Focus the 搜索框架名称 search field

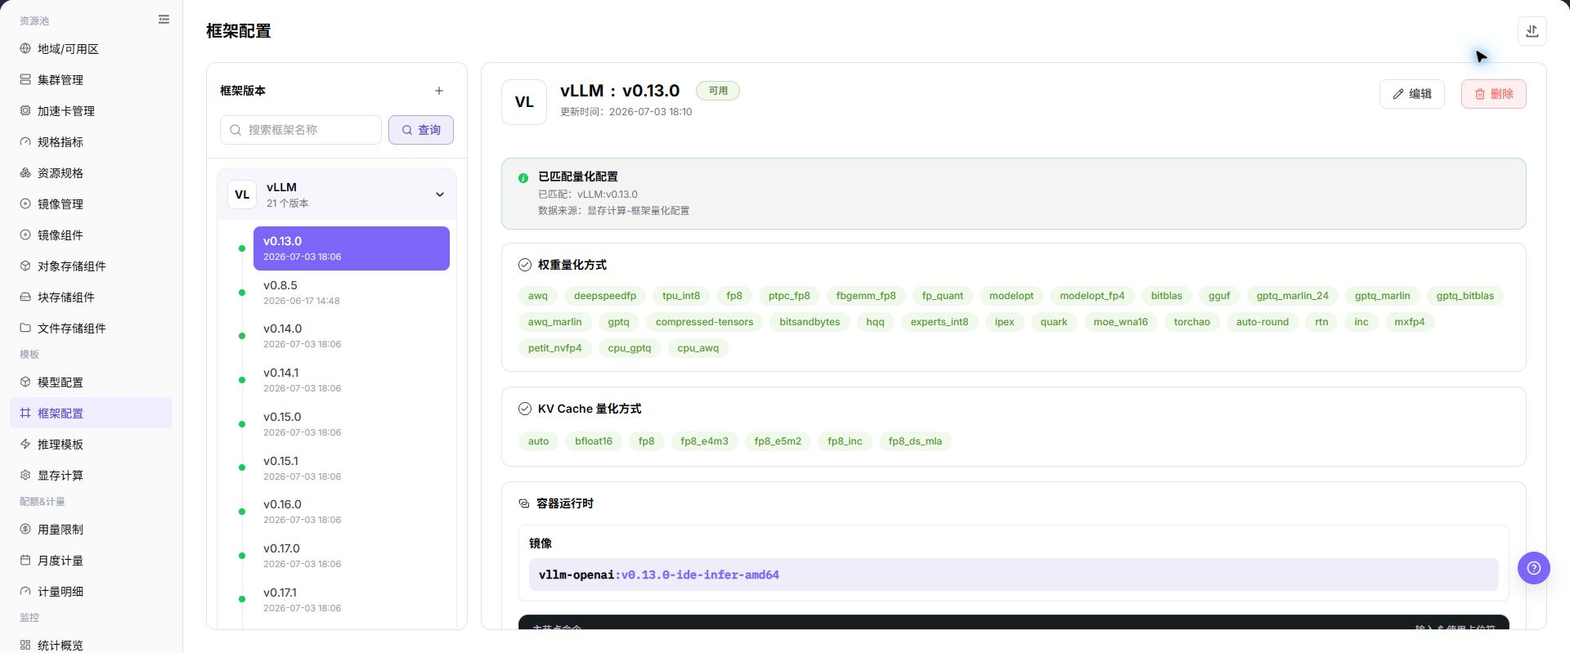(301, 130)
